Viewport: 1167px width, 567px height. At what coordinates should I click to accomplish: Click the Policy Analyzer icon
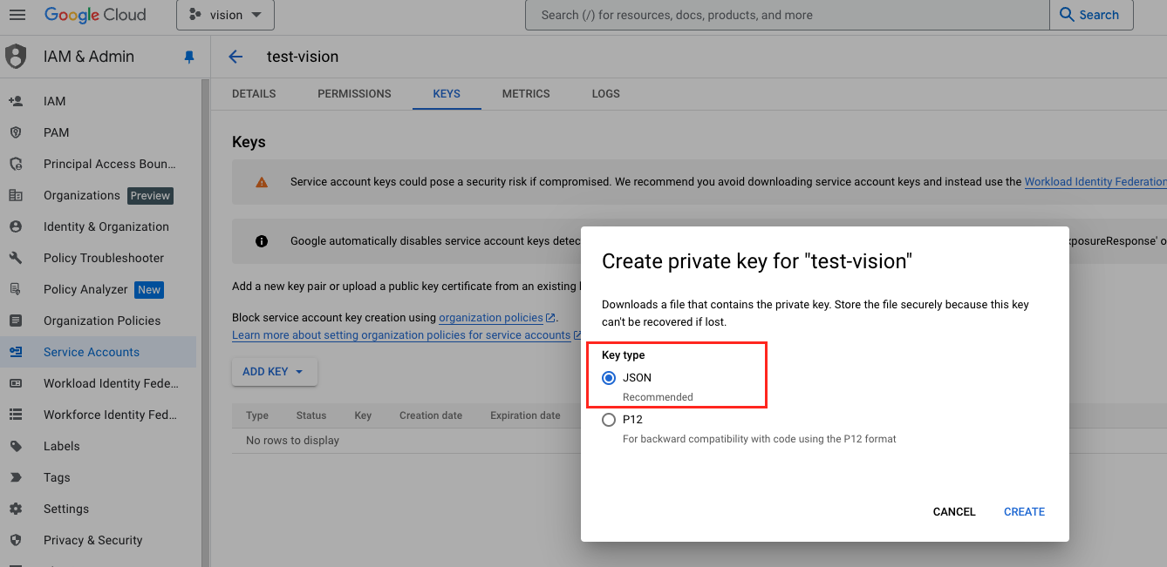click(x=16, y=289)
